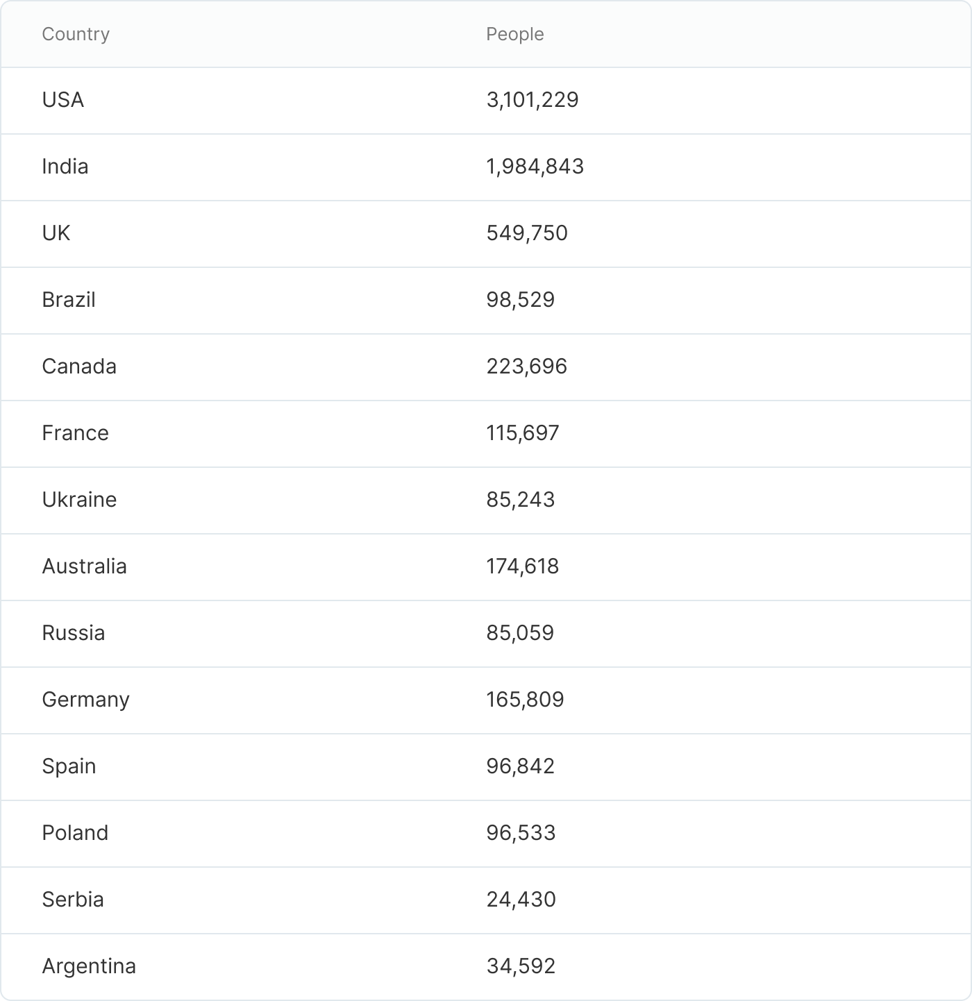Image resolution: width=972 pixels, height=1001 pixels.
Task: Click the Serbia row label
Action: 73,900
